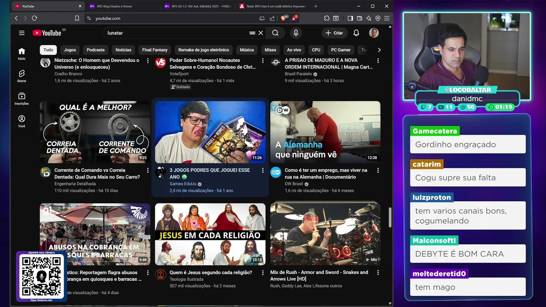Click the magnifier search button
This screenshot has height=307, width=546.
[275, 33]
